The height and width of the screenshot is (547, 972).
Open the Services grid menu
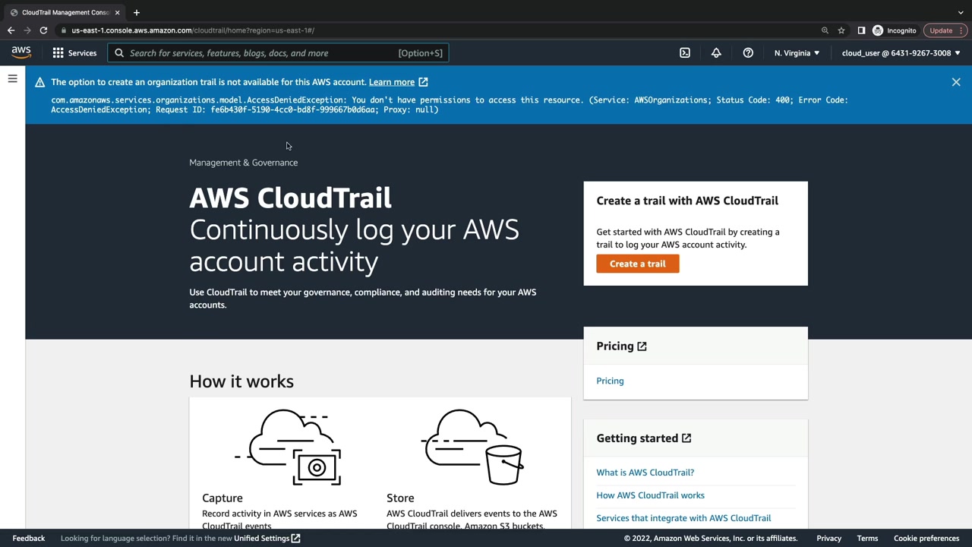tap(74, 53)
